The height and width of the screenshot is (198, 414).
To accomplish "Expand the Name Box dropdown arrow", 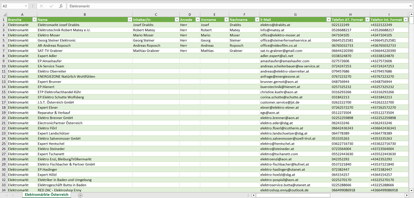I will [x=26, y=6].
